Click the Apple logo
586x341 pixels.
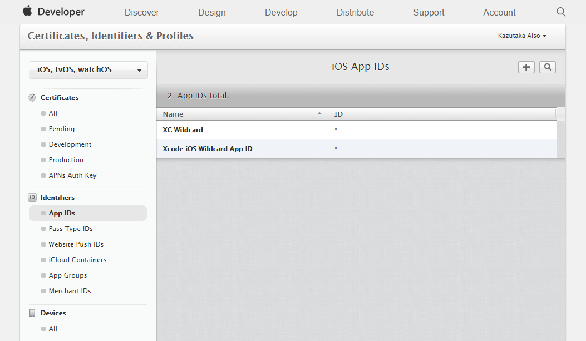(x=27, y=11)
